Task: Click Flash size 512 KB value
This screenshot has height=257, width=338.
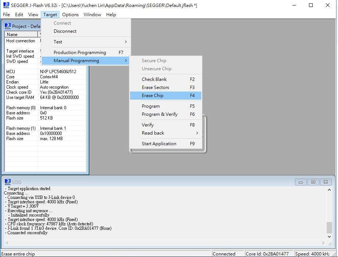Action: (x=46, y=118)
